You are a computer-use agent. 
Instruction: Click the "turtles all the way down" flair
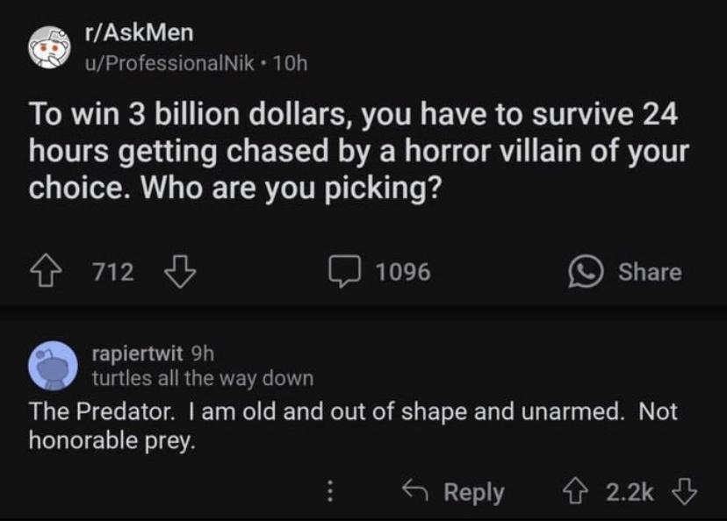coord(203,378)
